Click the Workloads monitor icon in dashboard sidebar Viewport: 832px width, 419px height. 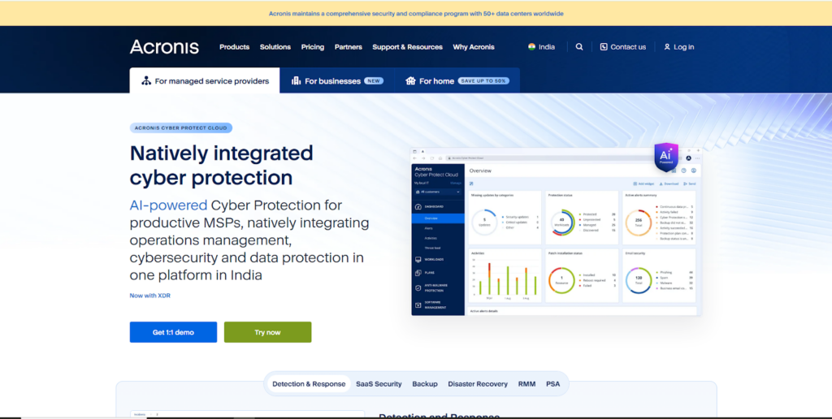click(418, 259)
